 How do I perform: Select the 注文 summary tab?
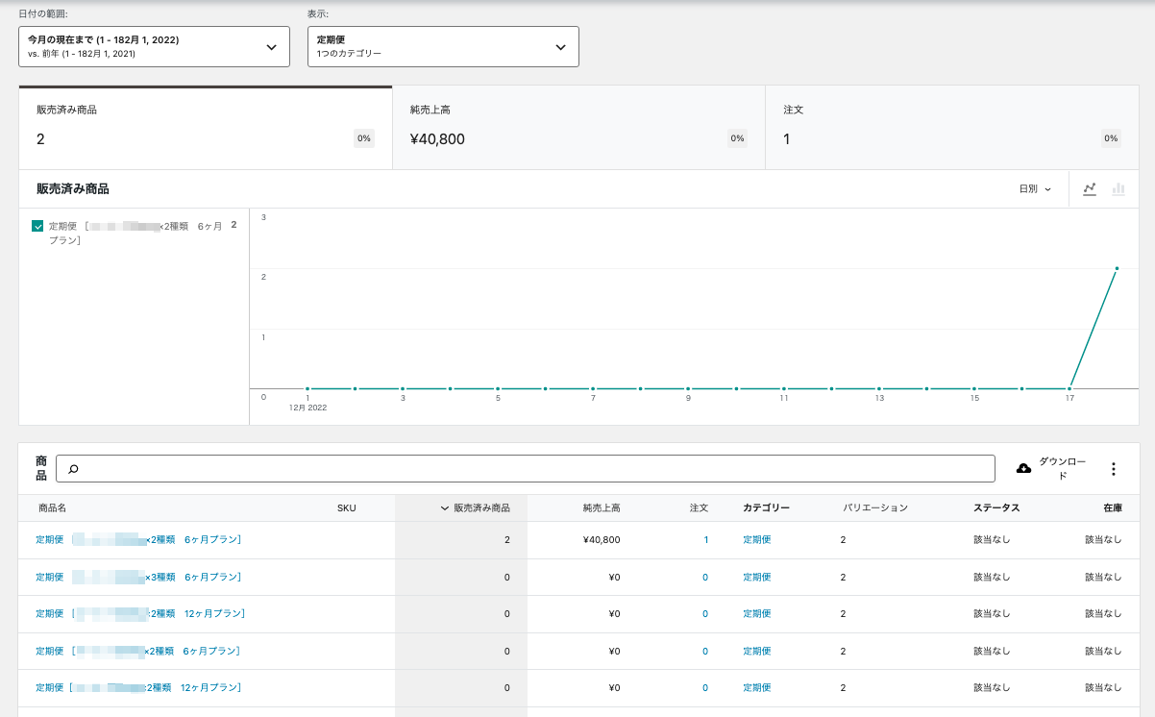click(951, 128)
